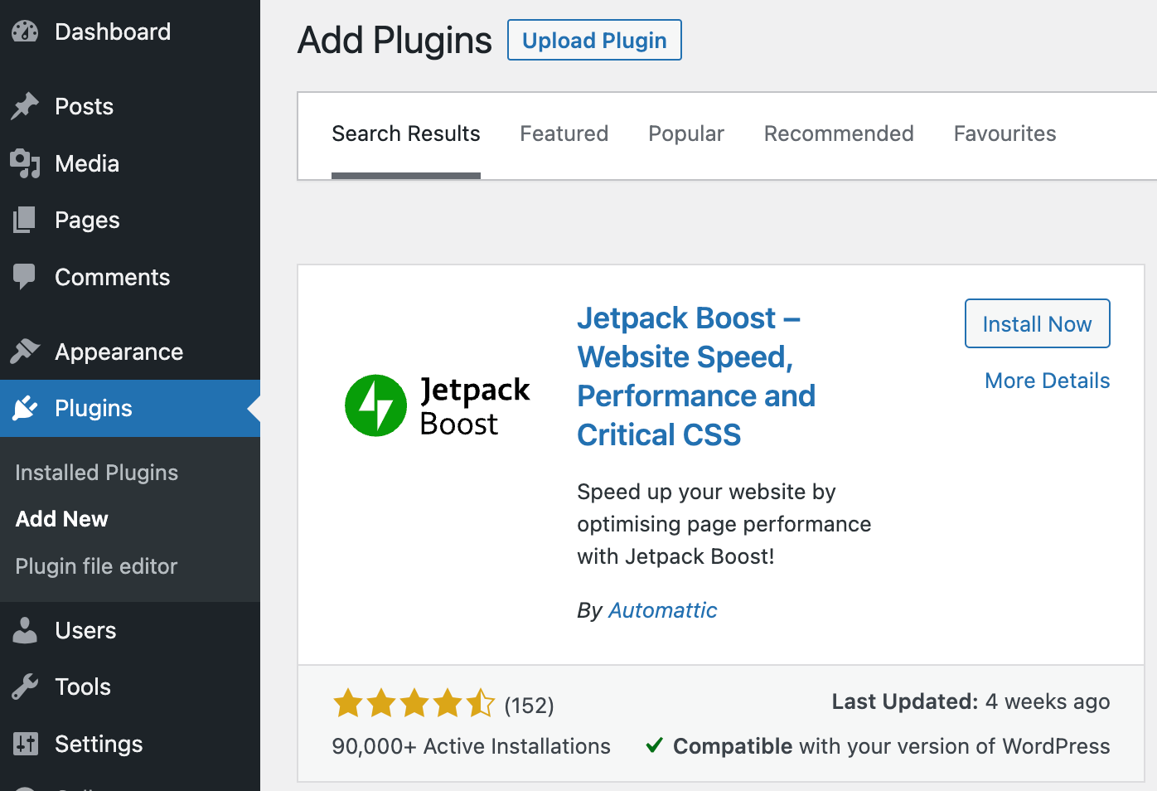Screen dimensions: 1157x791
Task: Switch to the Popular tab
Action: [x=686, y=133]
